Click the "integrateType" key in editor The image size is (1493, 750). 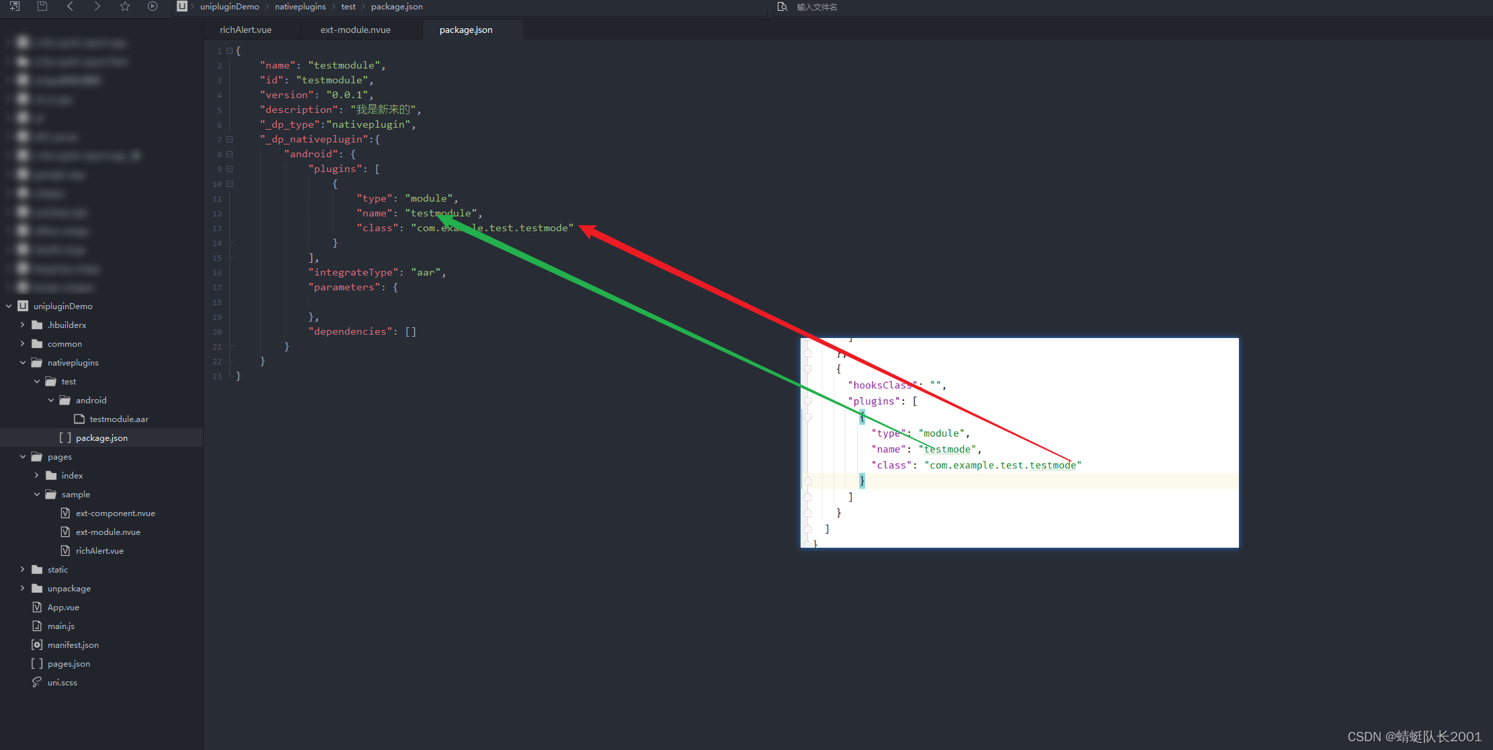click(354, 272)
